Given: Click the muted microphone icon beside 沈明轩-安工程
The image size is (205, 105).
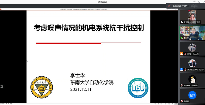Looking at the screenshot, I should [x=182, y=54].
